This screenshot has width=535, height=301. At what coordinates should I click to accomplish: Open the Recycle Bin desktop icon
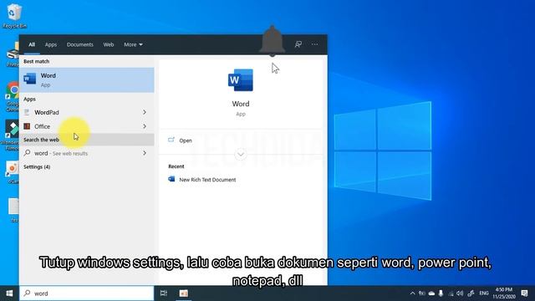point(14,16)
